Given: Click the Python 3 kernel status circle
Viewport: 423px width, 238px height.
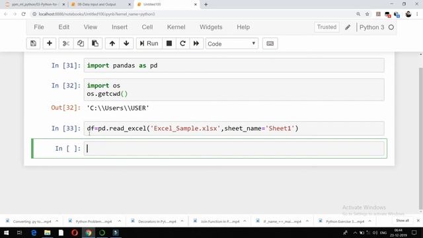Looking at the screenshot, I should pos(391,27).
